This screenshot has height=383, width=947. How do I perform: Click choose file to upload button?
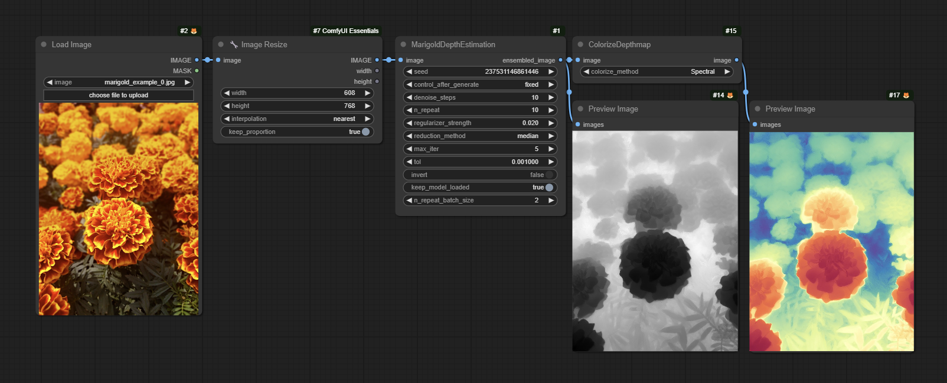[x=119, y=95]
